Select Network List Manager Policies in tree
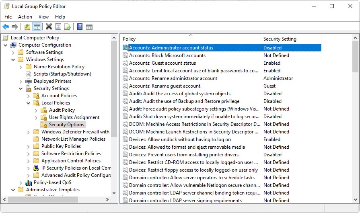The image size is (360, 213). [x=73, y=139]
